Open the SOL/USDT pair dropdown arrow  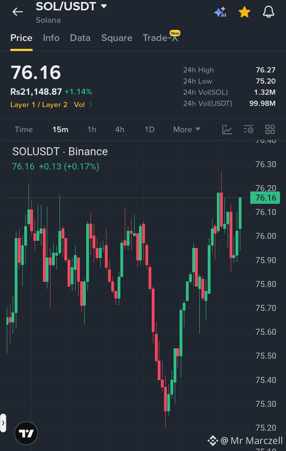pyautogui.click(x=104, y=6)
